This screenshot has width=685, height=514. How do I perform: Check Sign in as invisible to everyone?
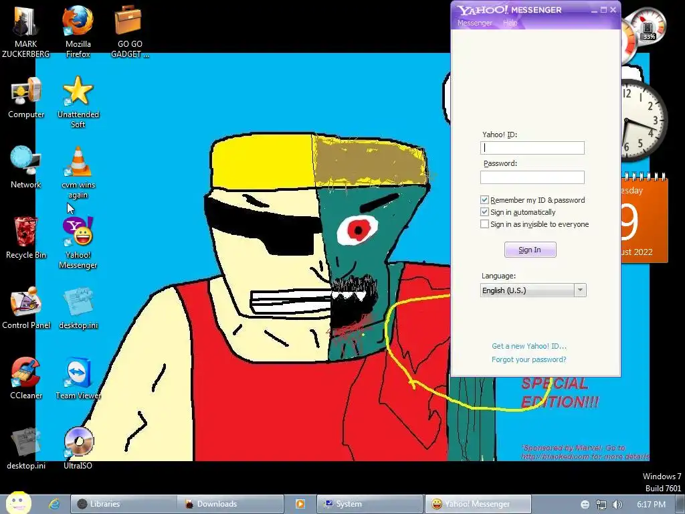point(484,224)
